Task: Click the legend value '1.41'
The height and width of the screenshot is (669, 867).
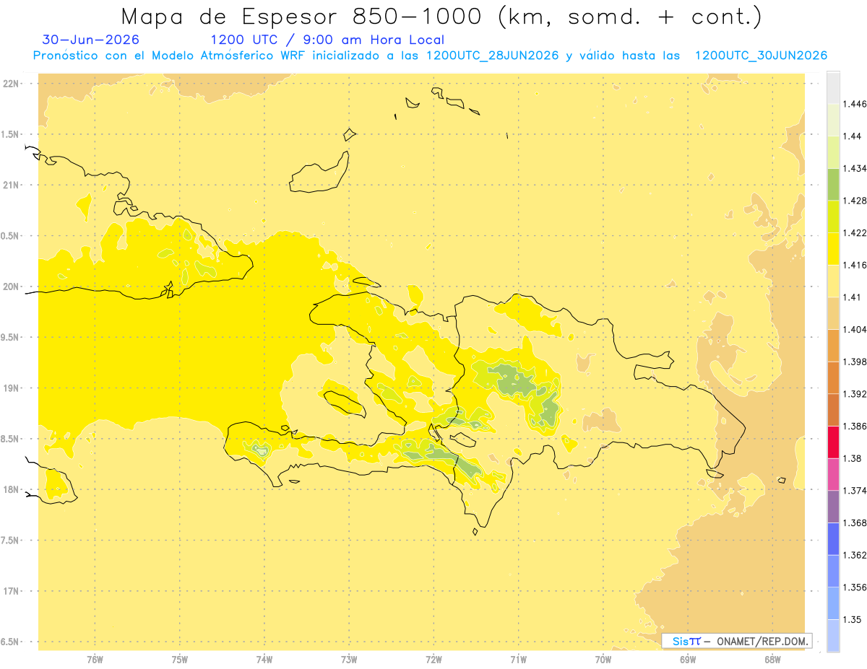Action: (852, 297)
